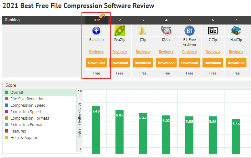Click the Bandizip product name
Image resolution: width=251 pixels, height=158 pixels.
click(x=96, y=40)
